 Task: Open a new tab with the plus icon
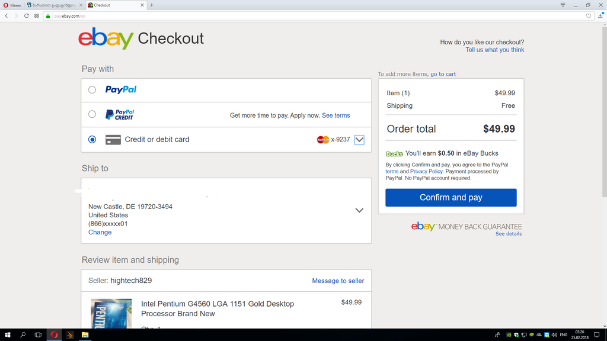(152, 5)
